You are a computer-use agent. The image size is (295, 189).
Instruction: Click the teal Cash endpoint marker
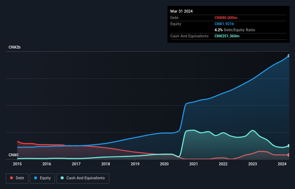tap(289, 146)
